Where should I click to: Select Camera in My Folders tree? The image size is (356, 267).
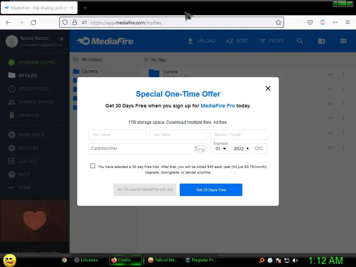[x=85, y=71]
